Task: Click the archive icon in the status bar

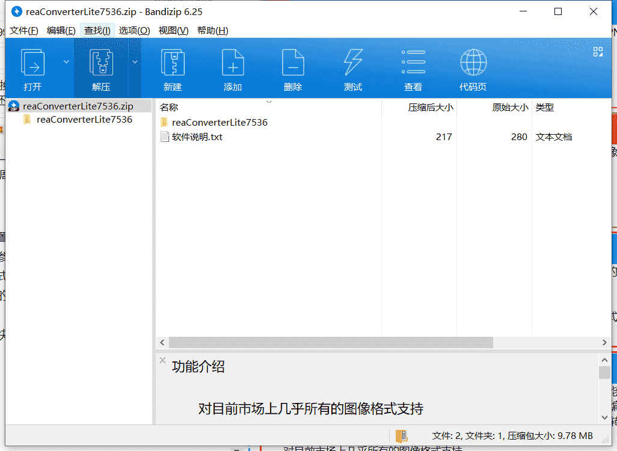Action: click(x=402, y=436)
